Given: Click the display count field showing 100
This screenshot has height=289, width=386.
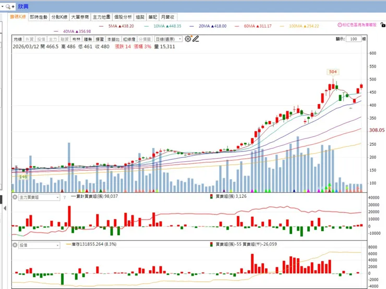Looking at the screenshot, I should 354,39.
